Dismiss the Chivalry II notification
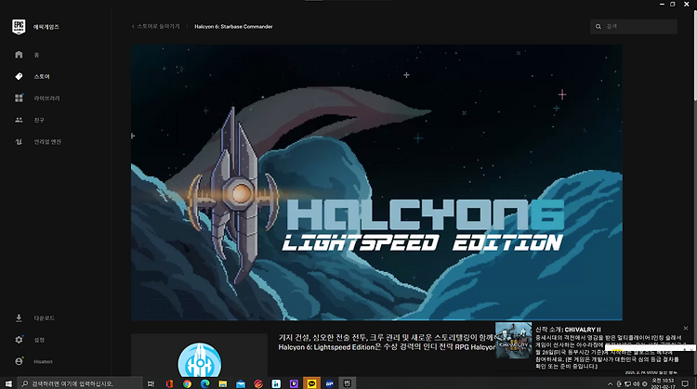The height and width of the screenshot is (389, 697). click(x=686, y=328)
